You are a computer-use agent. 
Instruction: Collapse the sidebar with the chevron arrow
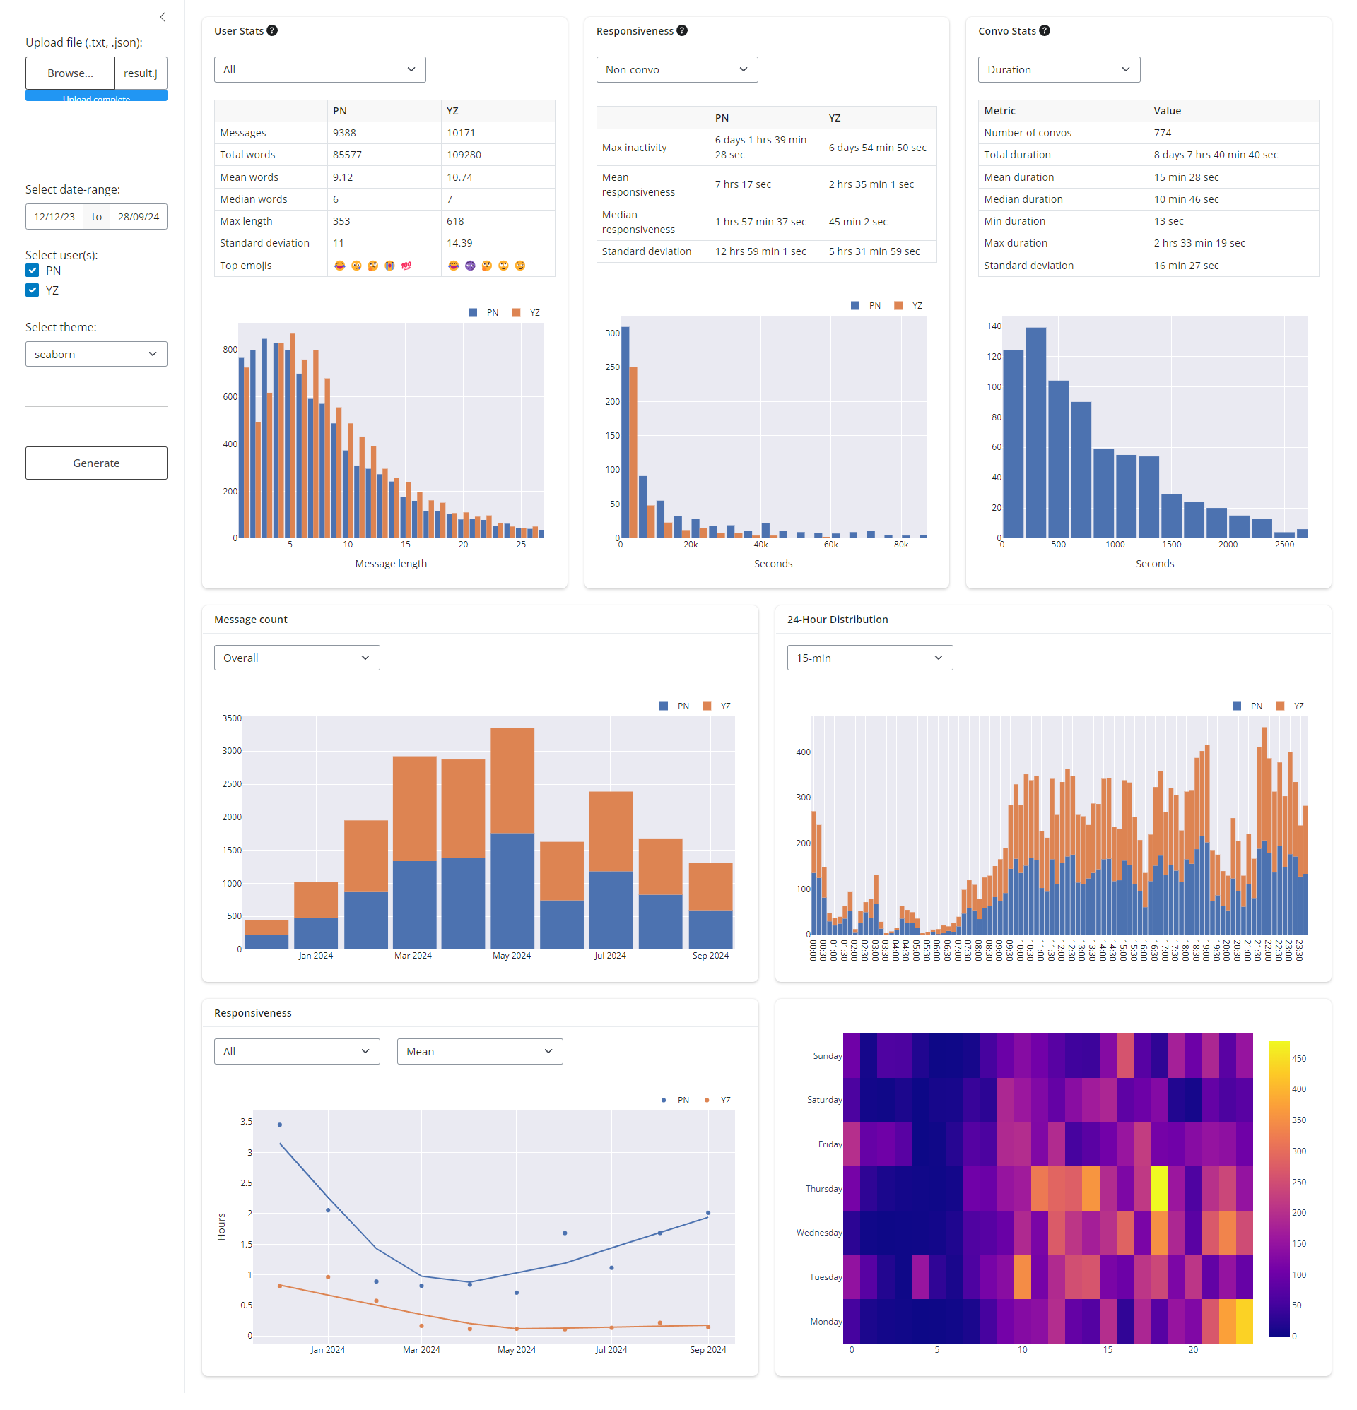163,17
